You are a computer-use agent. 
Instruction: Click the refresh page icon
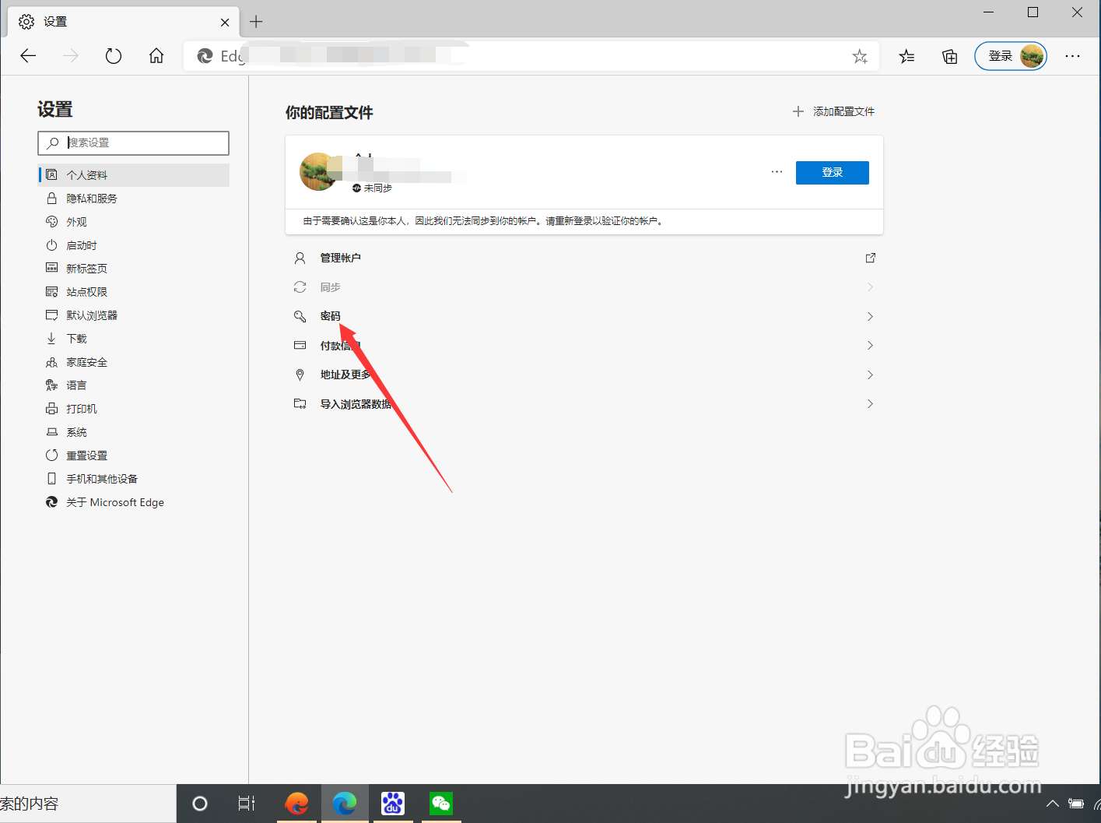(113, 55)
